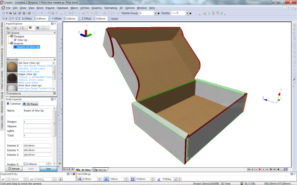The height and width of the screenshot is (185, 297).
Task: Collapse the Materials section
Action: pos(54,59)
